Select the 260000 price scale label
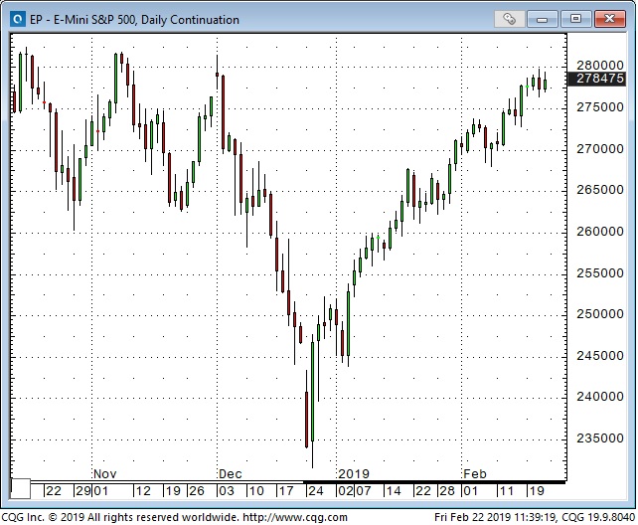This screenshot has height=525, width=638. 600,232
